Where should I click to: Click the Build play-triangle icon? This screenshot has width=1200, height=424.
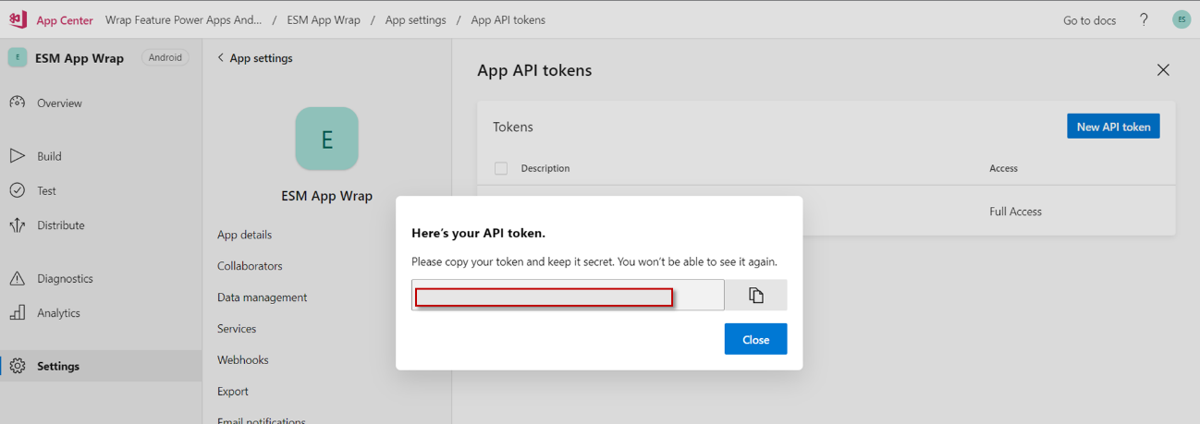tap(17, 156)
